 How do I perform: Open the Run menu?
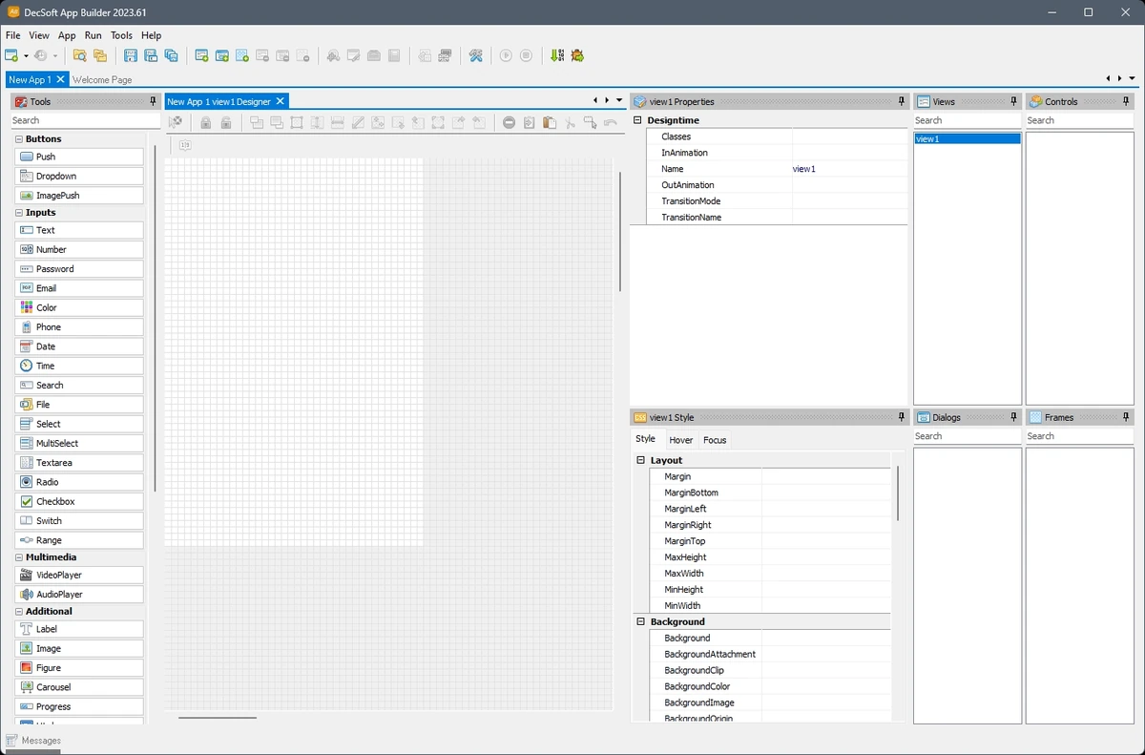[93, 35]
